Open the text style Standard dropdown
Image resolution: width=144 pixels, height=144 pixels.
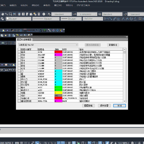point(62,14)
